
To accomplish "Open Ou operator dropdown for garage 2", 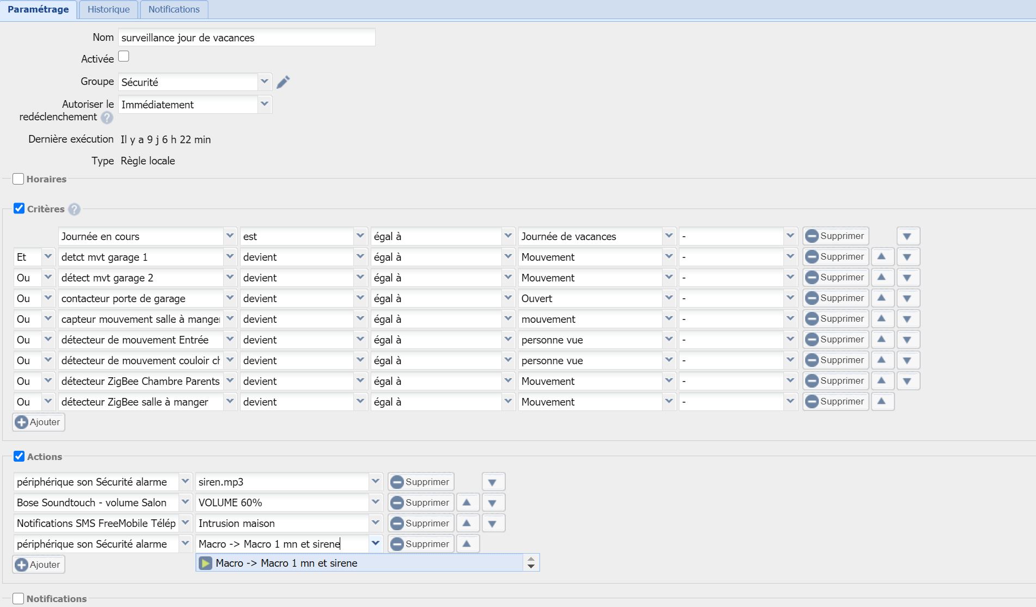I will click(x=48, y=278).
